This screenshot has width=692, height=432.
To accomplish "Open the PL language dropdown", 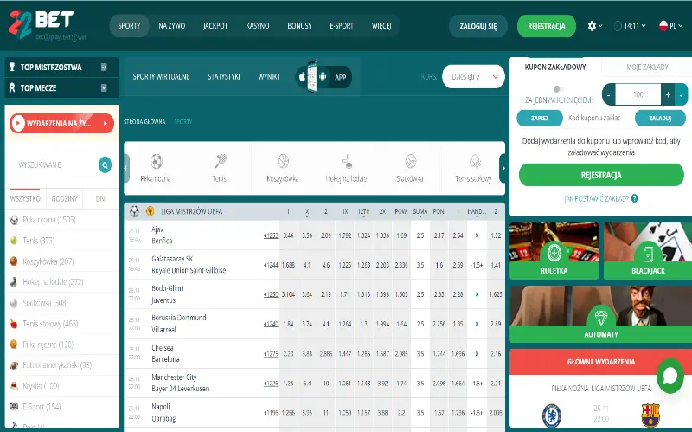I will 670,26.
